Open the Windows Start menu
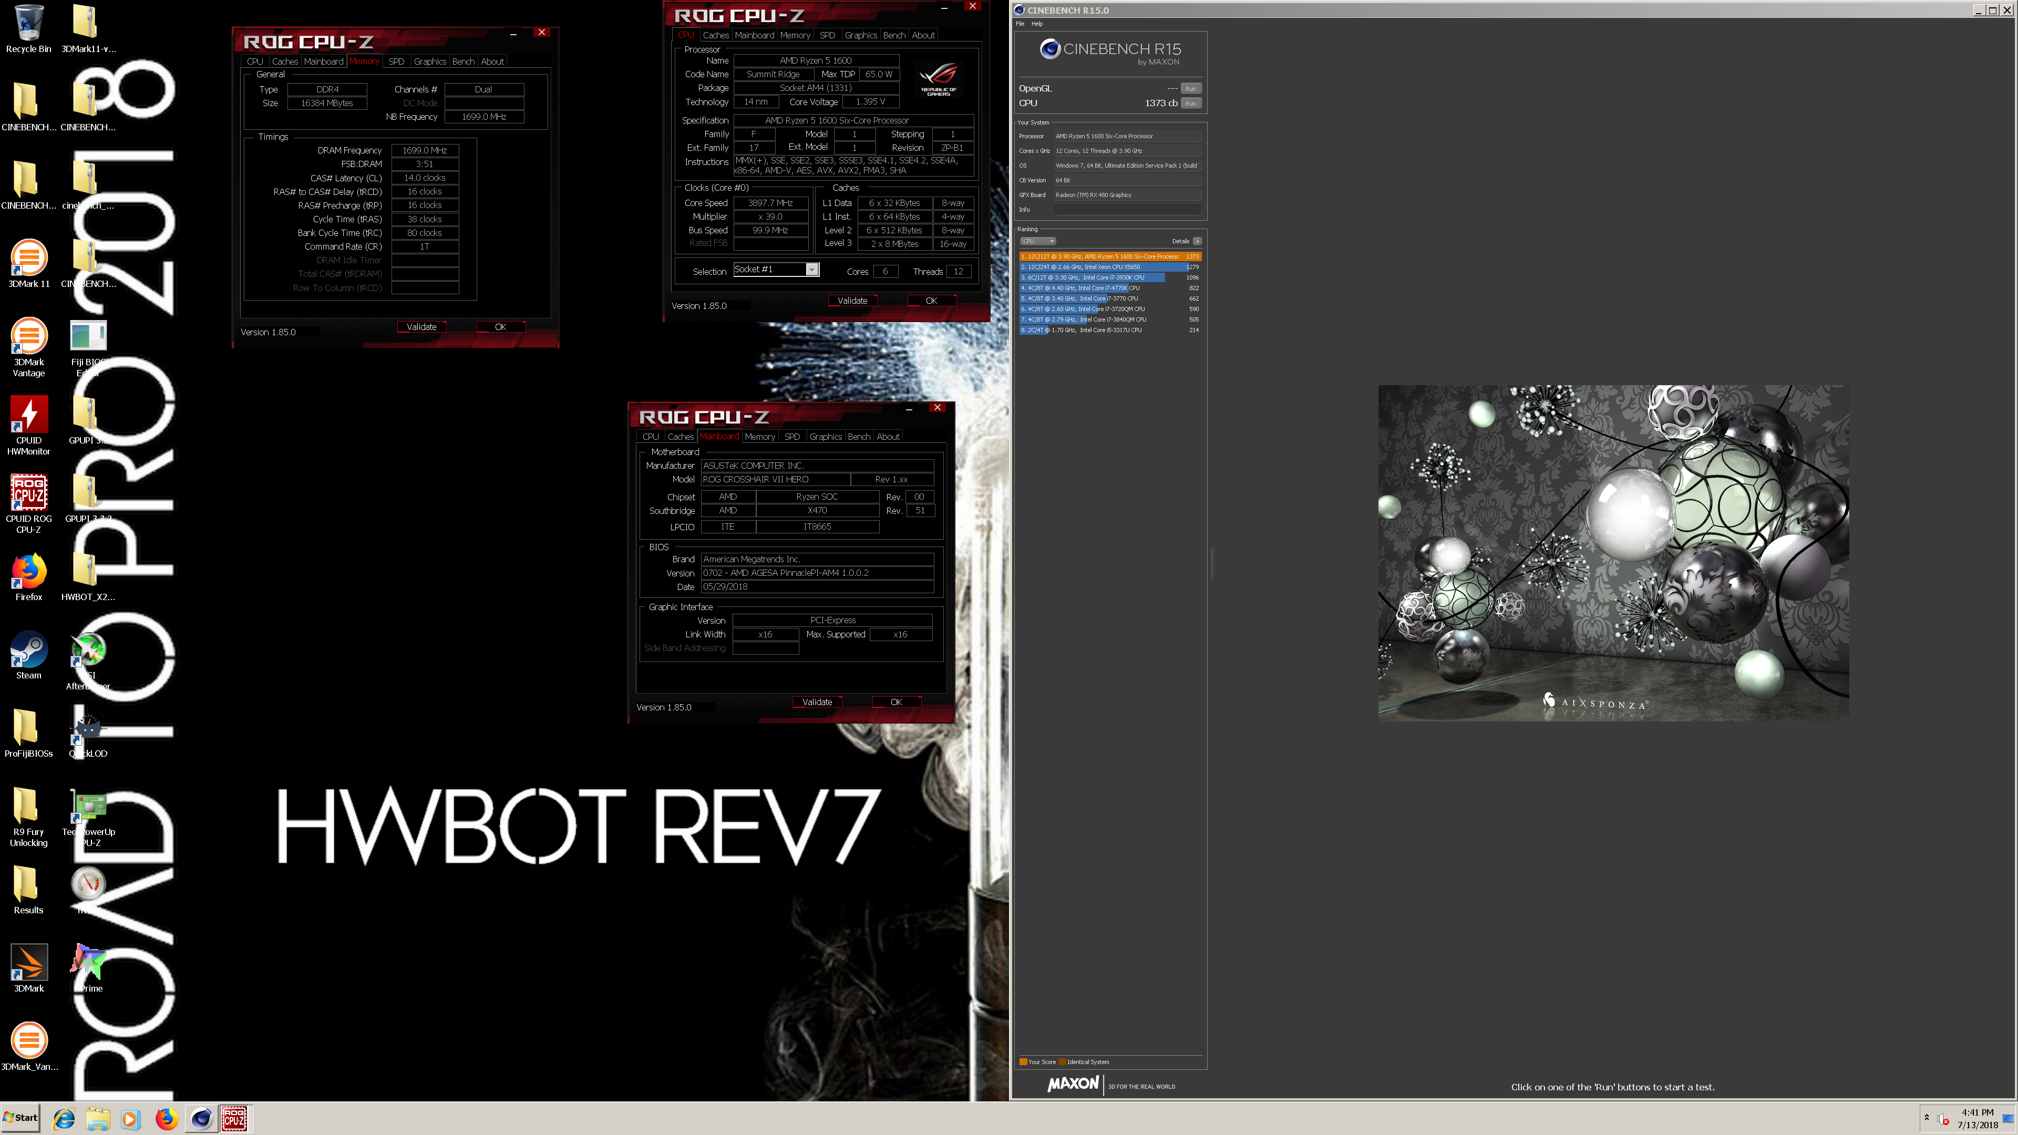Viewport: 2018px width, 1135px height. (x=20, y=1119)
